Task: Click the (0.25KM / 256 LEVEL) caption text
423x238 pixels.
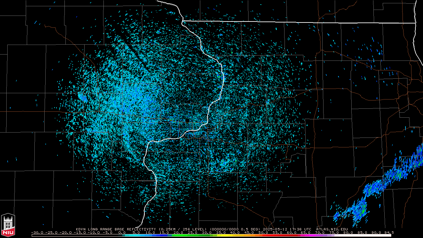Action: 183,229
